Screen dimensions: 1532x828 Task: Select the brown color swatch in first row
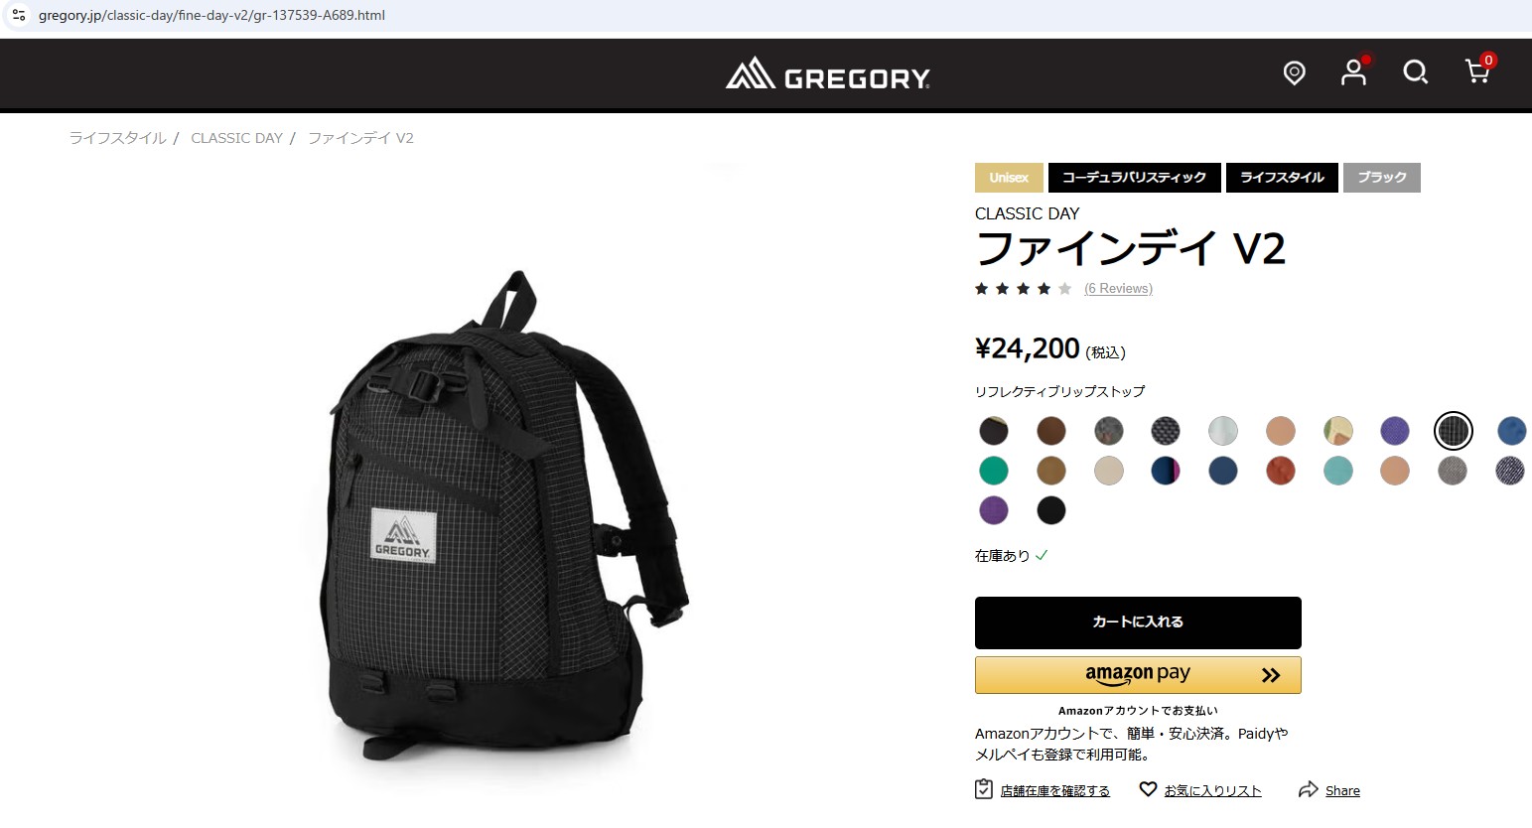pyautogui.click(x=1050, y=431)
